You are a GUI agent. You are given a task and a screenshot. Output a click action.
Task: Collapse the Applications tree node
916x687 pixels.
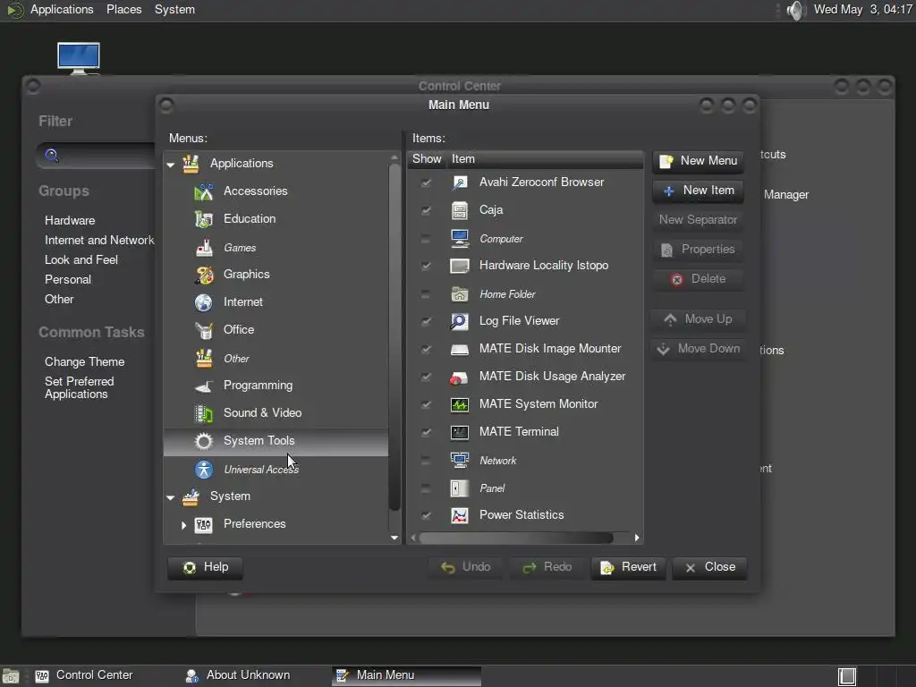171,165
